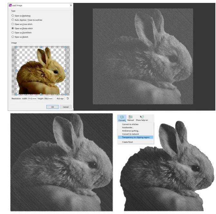
Task: Select Open as Cross stitch radio button
Action: [x=13, y=24]
